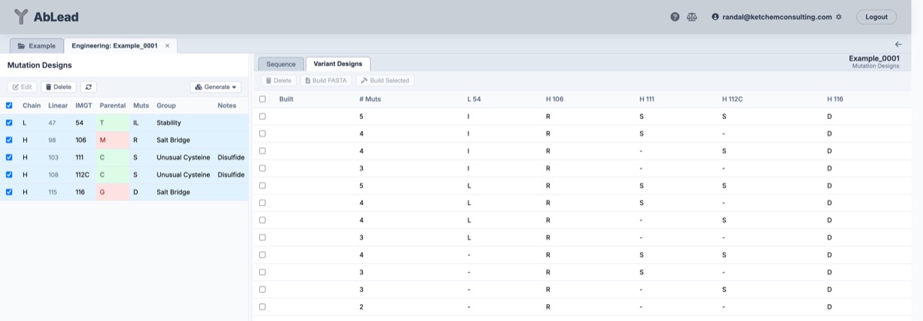
Task: Click the settings gear next to email
Action: tap(838, 17)
